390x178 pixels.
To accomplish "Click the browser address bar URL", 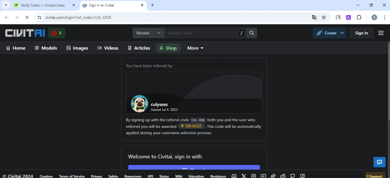I will [x=78, y=17].
